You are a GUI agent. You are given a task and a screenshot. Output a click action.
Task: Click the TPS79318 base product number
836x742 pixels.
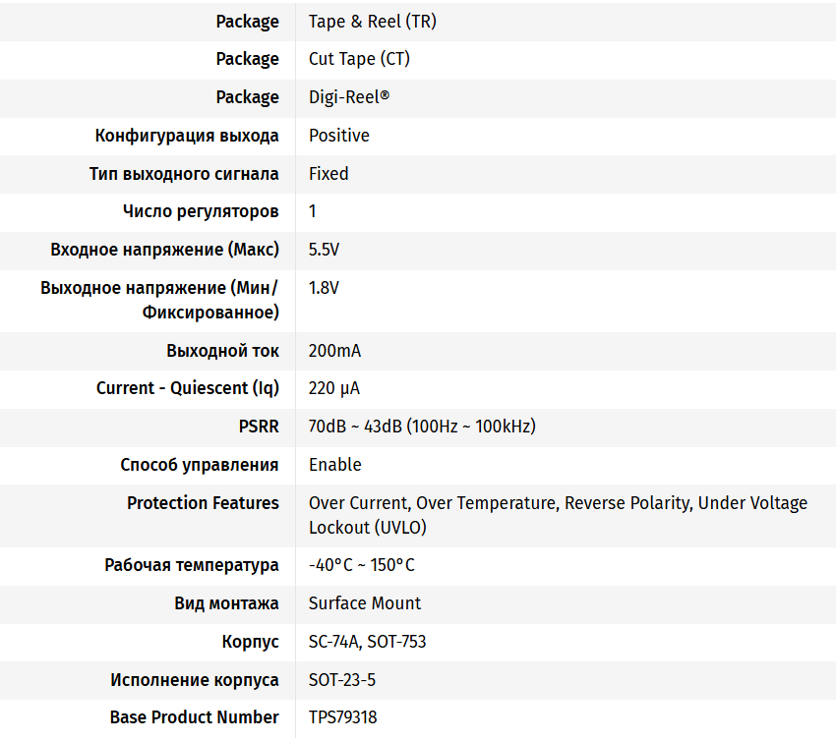point(342,717)
